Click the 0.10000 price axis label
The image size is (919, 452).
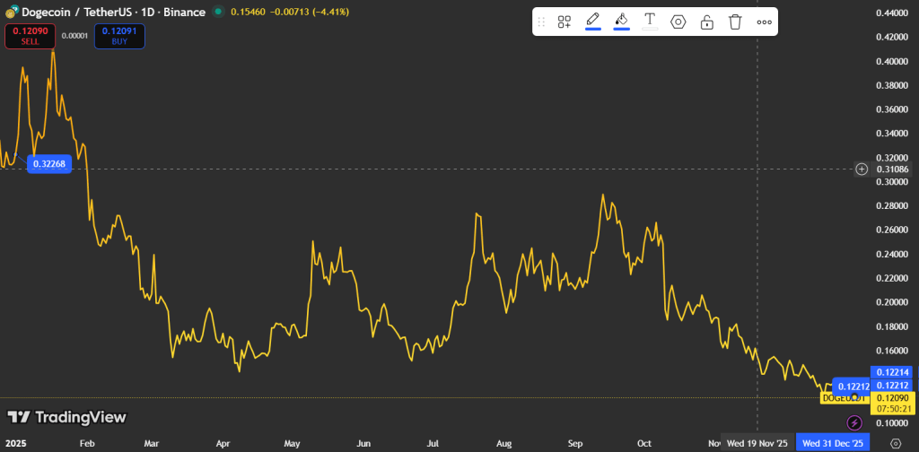893,422
